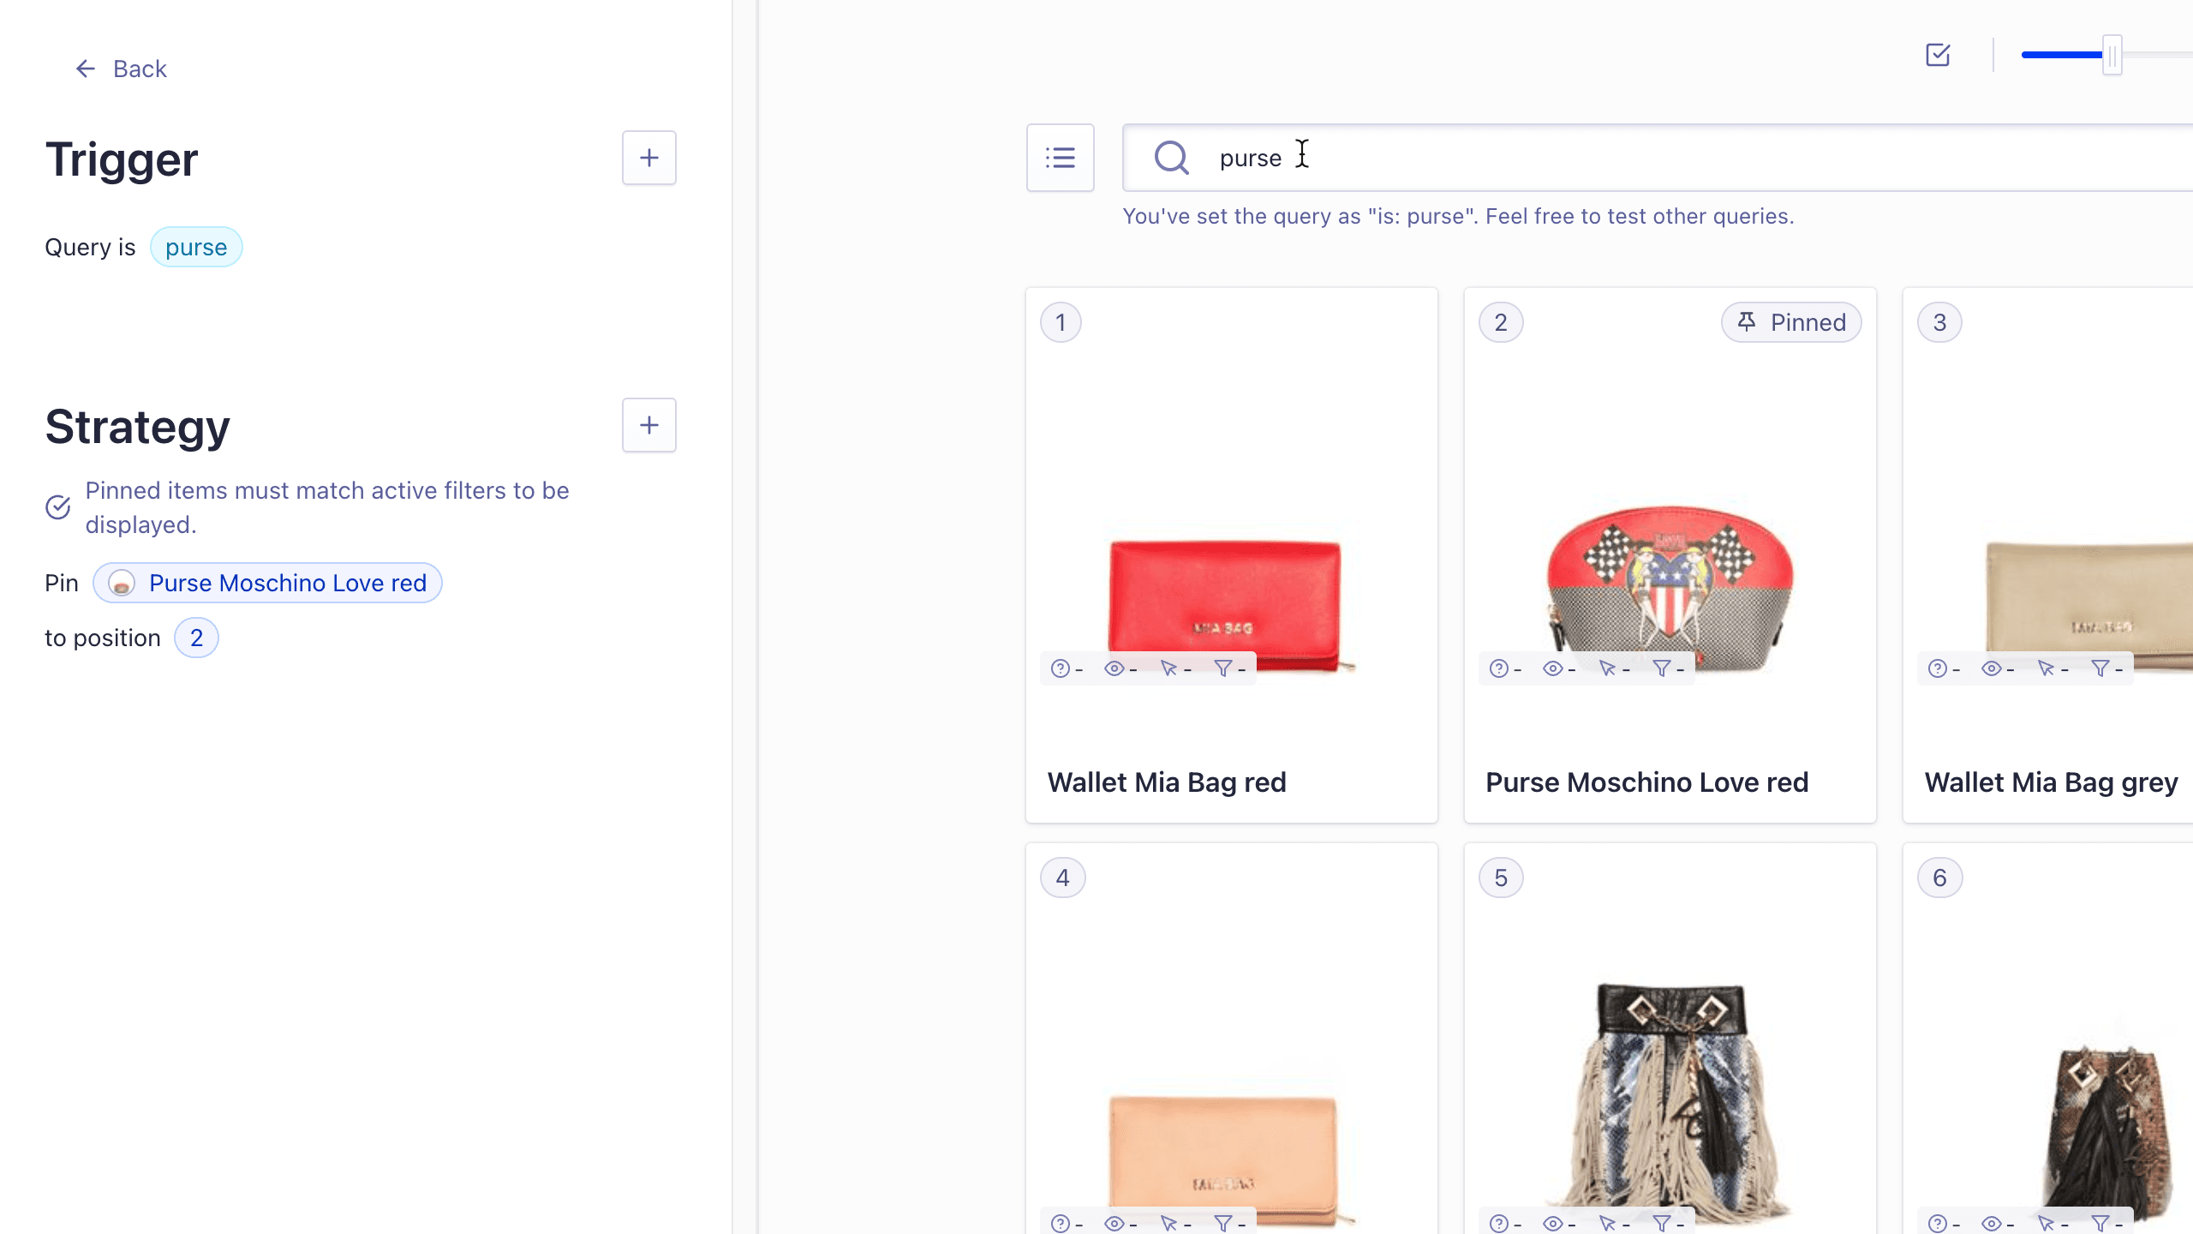Add a new trigger with plus button
The width and height of the screenshot is (2193, 1234).
tap(648, 158)
